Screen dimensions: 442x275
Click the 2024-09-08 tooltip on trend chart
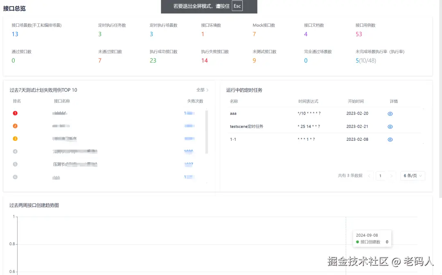372,238
